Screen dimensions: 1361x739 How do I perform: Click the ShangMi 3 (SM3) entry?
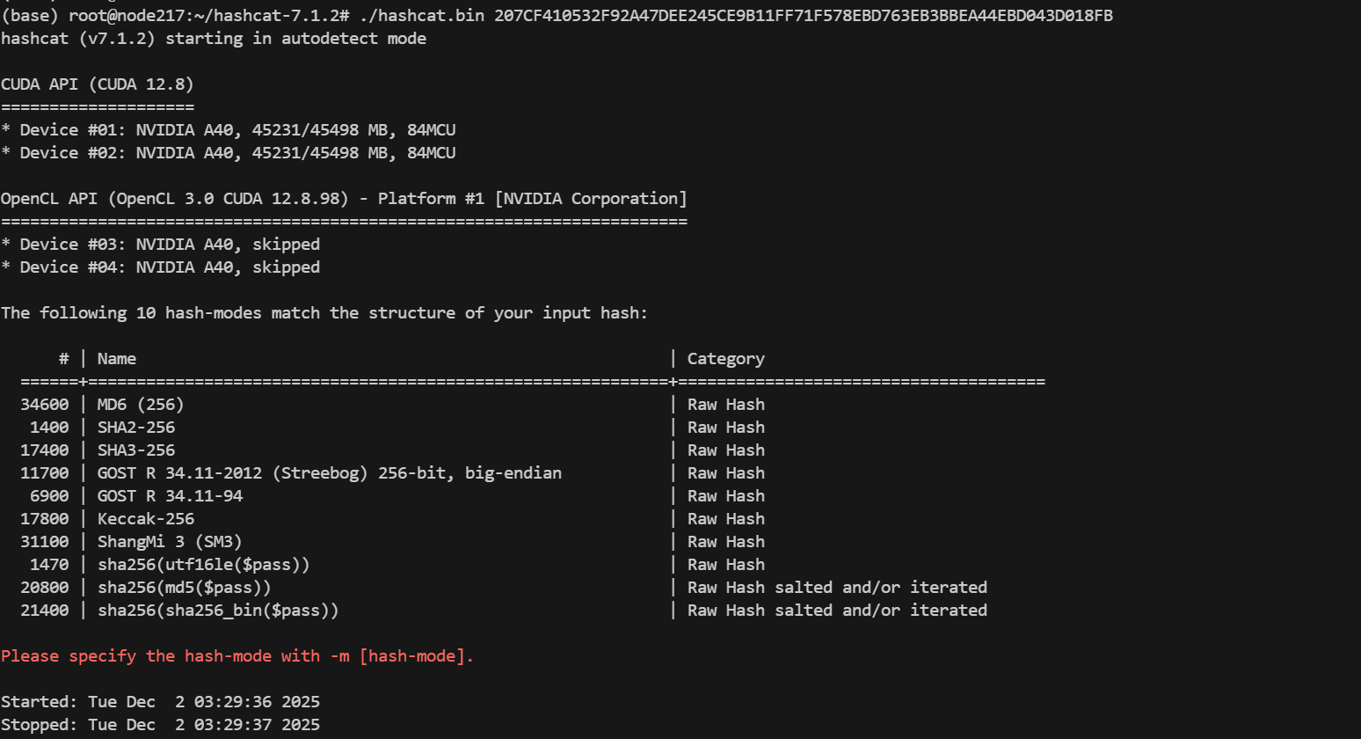coord(170,542)
